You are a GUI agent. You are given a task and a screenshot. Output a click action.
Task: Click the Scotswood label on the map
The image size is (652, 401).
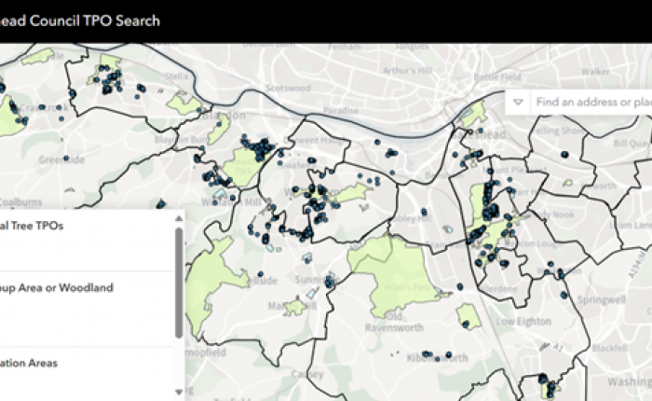286,87
